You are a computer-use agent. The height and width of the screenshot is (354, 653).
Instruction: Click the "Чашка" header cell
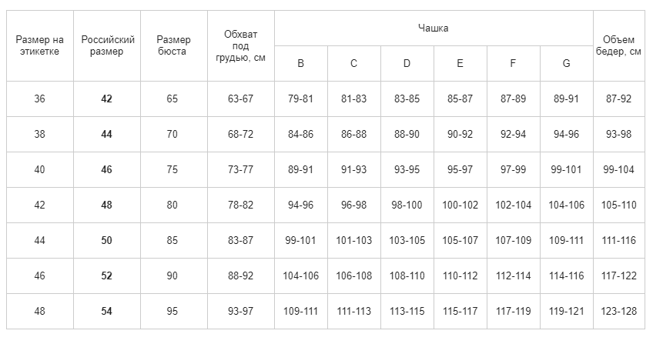pos(434,28)
